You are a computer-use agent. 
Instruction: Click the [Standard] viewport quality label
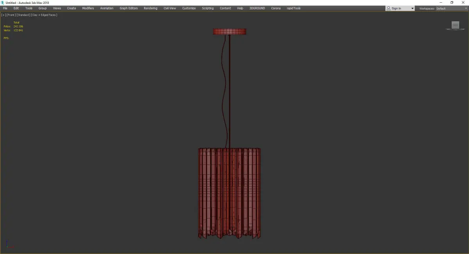[23, 15]
